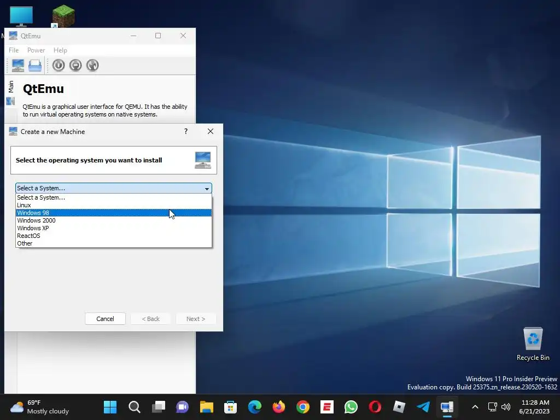Launch Microsoft Edge from the taskbar
Image resolution: width=560 pixels, height=420 pixels.
tap(255, 407)
